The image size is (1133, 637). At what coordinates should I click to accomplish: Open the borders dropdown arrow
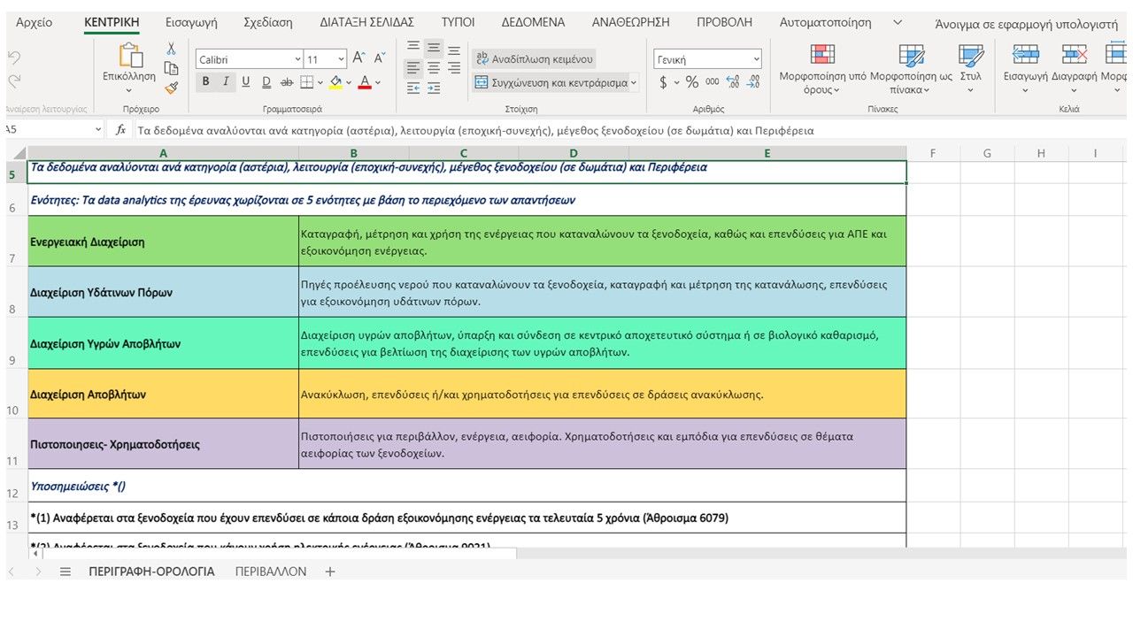320,82
